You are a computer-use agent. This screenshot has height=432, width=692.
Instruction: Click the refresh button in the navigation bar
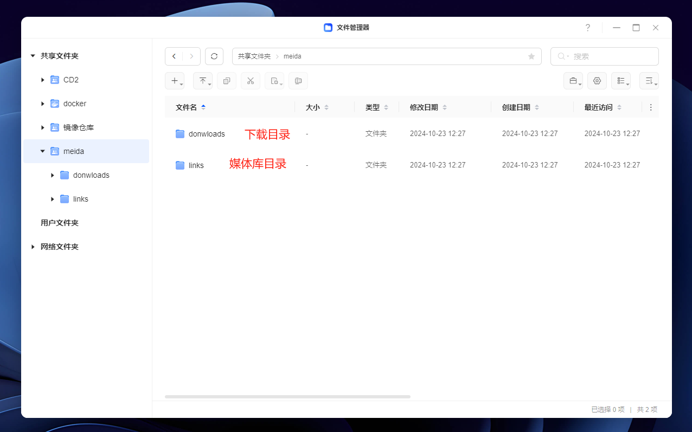tap(214, 56)
